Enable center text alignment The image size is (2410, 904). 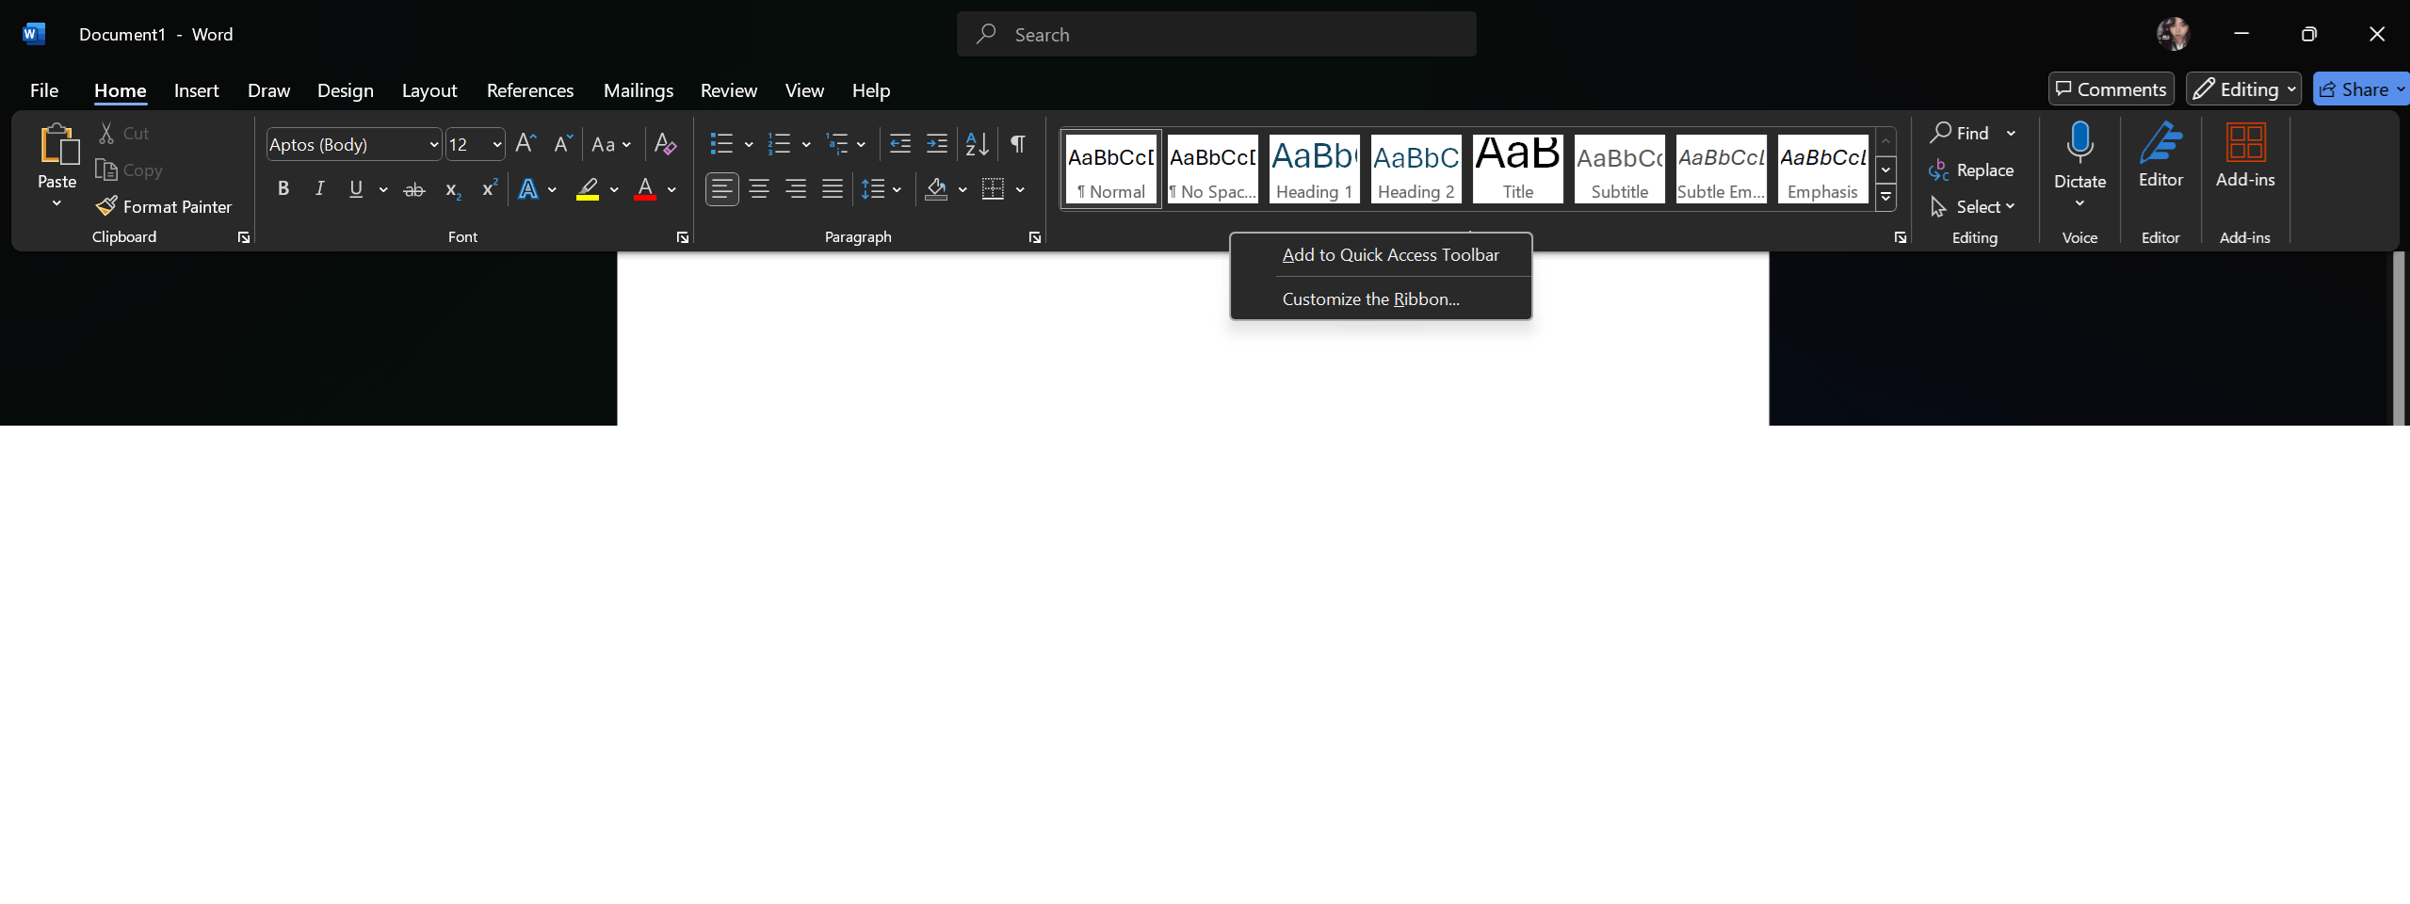pos(759,188)
